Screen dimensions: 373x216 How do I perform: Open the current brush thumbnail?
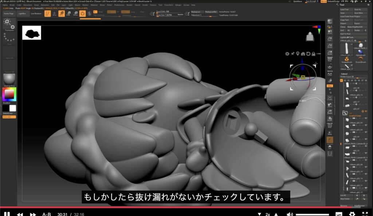(x=9, y=24)
